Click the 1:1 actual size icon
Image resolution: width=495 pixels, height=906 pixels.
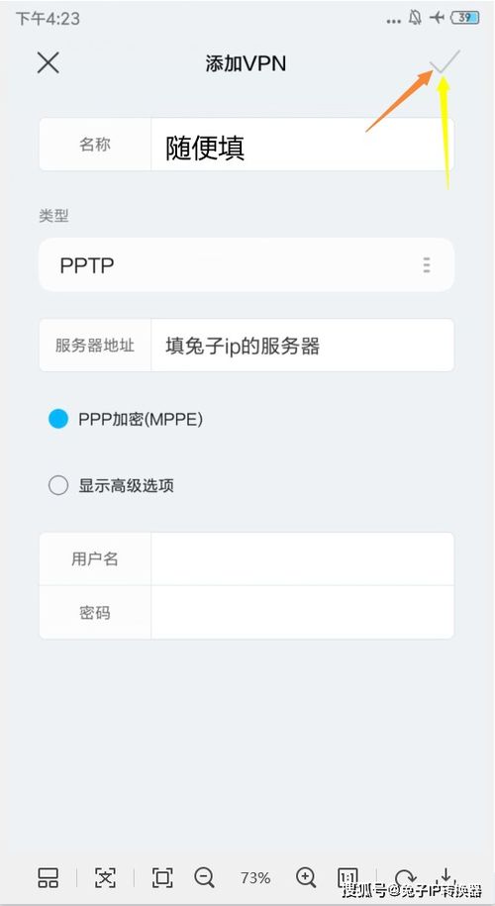tap(347, 877)
